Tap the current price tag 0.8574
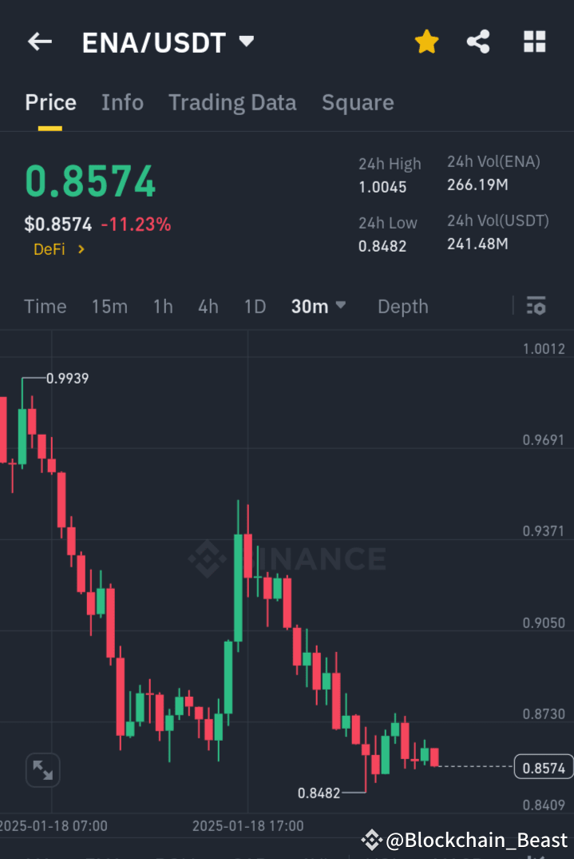Screen dimensions: 574x859 click(543, 766)
